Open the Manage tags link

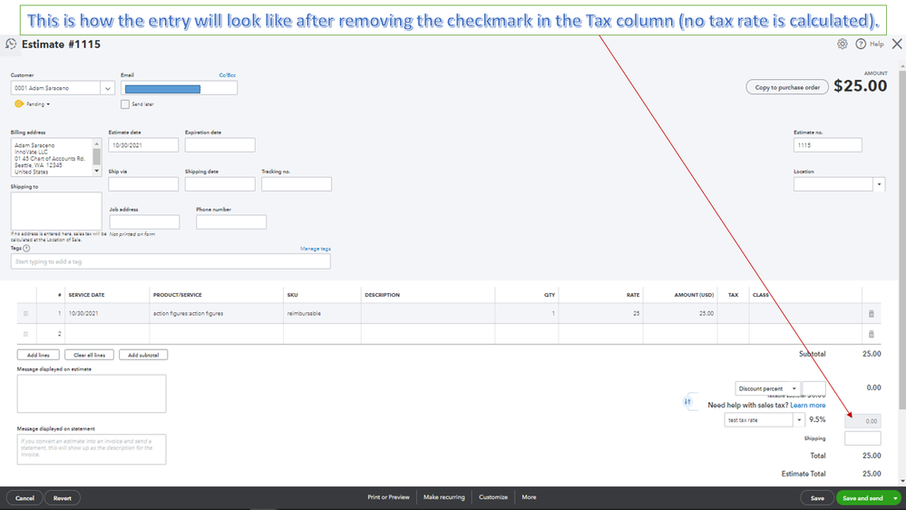click(316, 249)
